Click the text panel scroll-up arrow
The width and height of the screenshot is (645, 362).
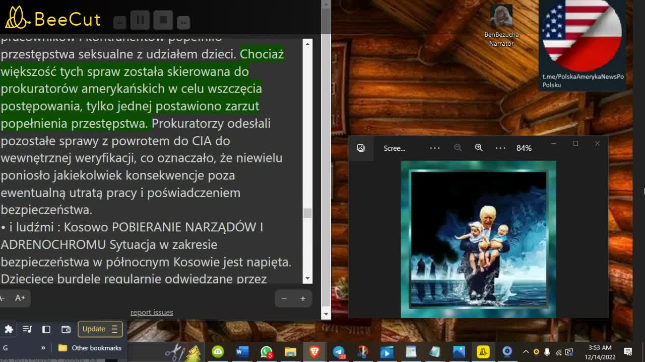coord(307,44)
